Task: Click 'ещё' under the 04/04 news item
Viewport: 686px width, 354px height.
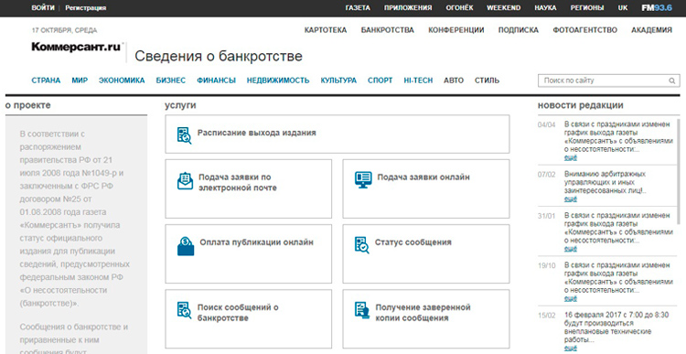Action: [x=571, y=157]
